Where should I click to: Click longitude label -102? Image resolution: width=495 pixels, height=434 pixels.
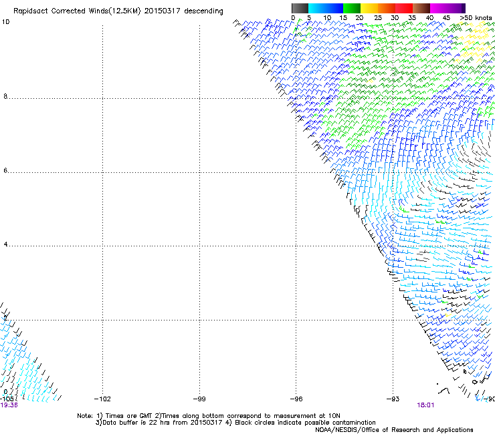102,399
